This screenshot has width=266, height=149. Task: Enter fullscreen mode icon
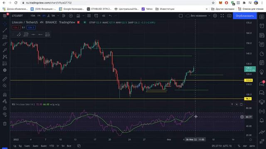222,16
